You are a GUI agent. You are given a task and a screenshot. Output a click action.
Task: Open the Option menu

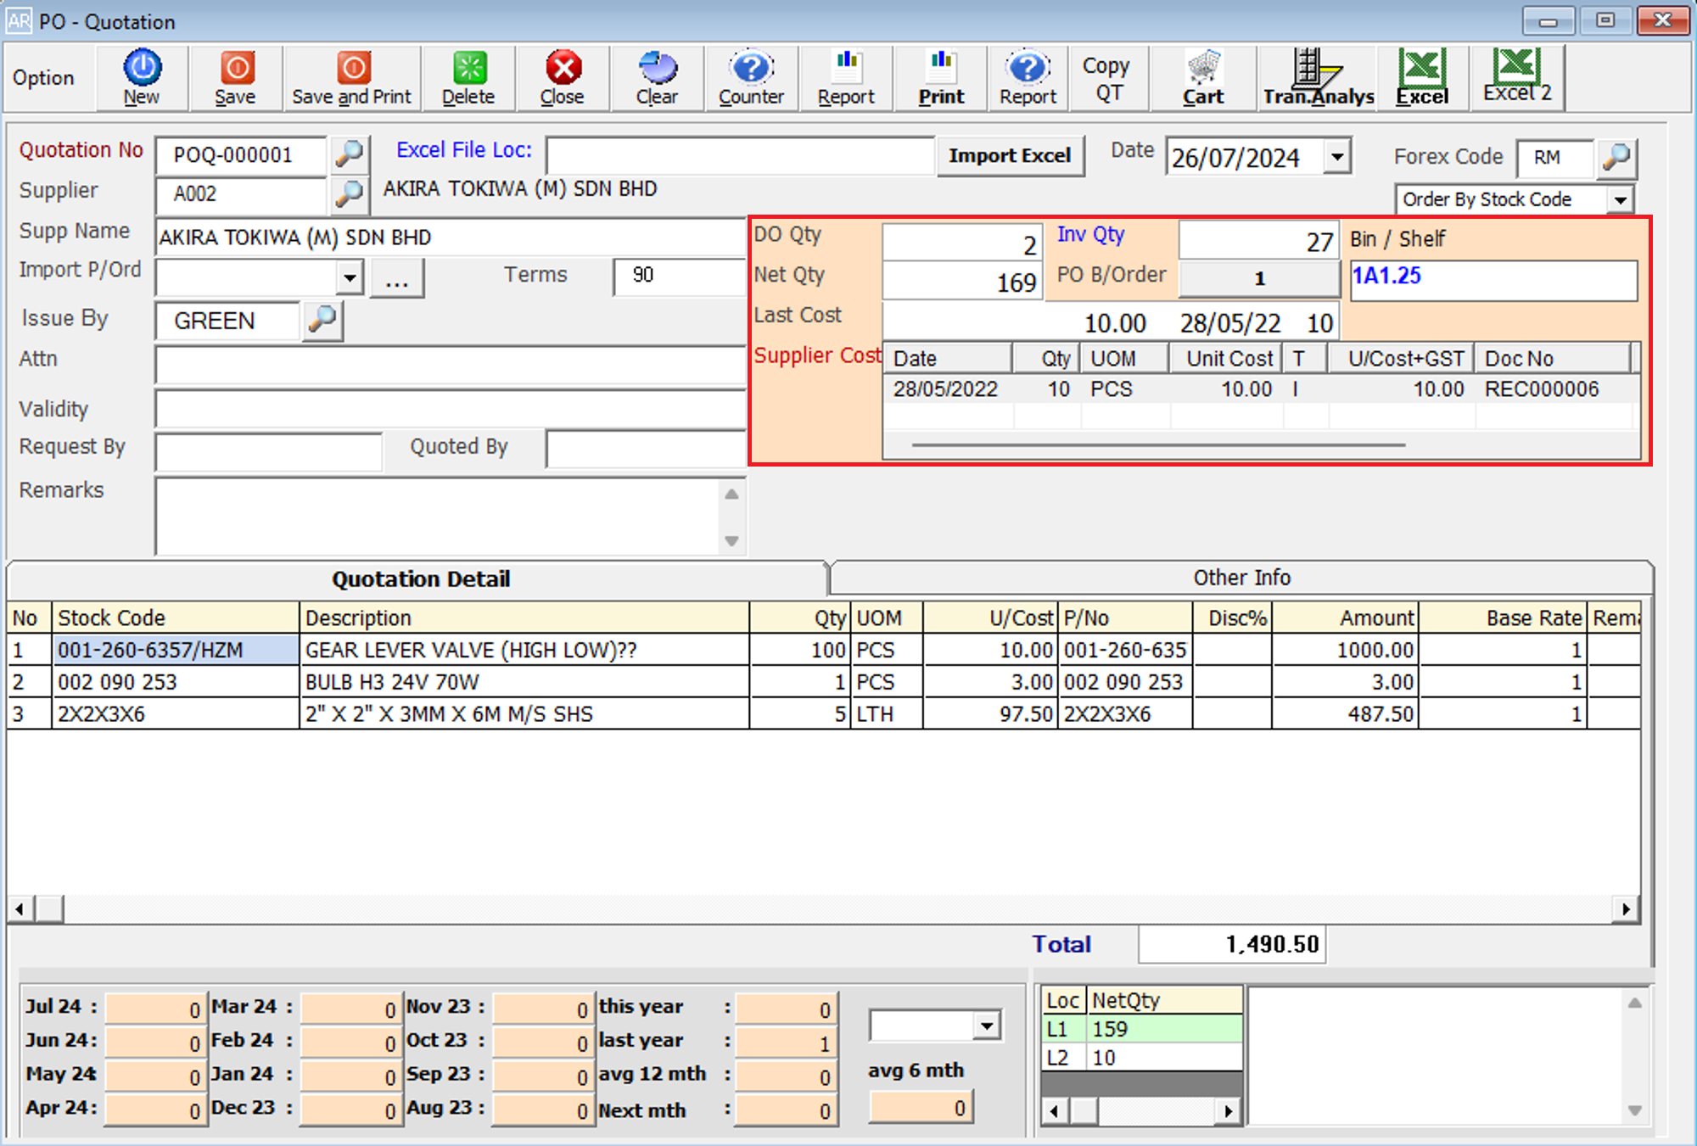[43, 78]
